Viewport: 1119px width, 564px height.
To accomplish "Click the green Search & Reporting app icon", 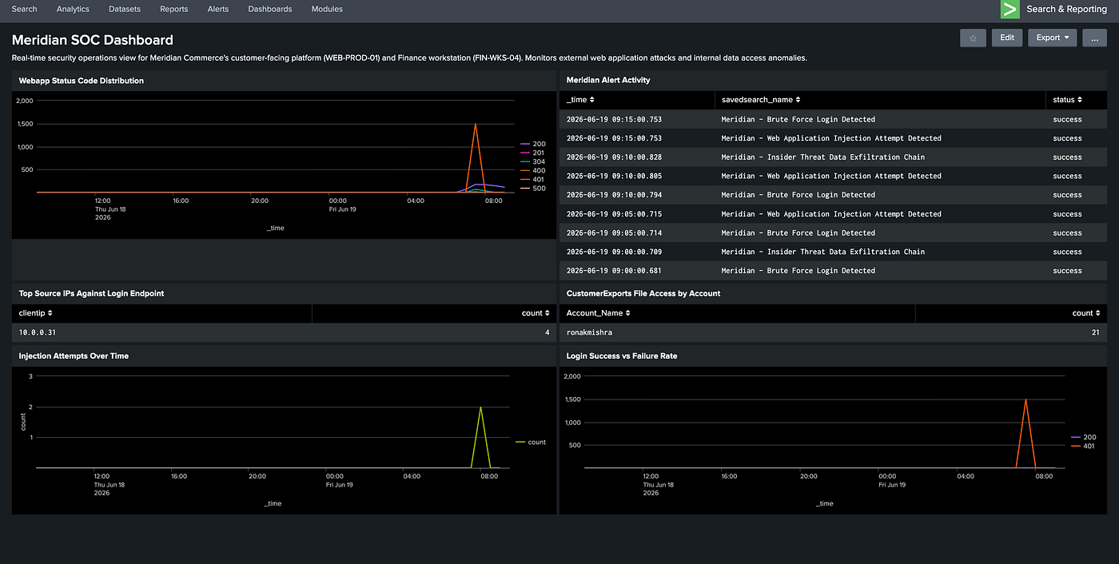I will 1010,10.
